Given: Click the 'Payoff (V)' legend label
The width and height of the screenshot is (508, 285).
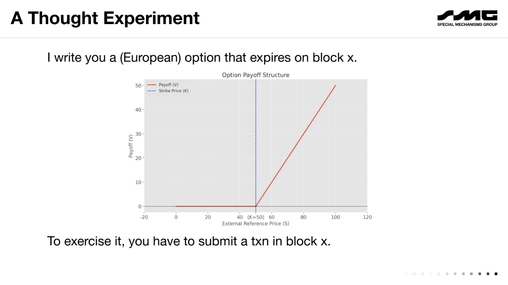Looking at the screenshot, I should click(x=169, y=85).
